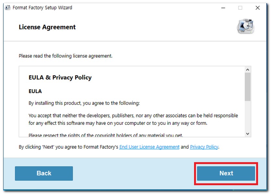Minimize the Setup Wizard window
271x194 pixels.
pyautogui.click(x=223, y=8)
